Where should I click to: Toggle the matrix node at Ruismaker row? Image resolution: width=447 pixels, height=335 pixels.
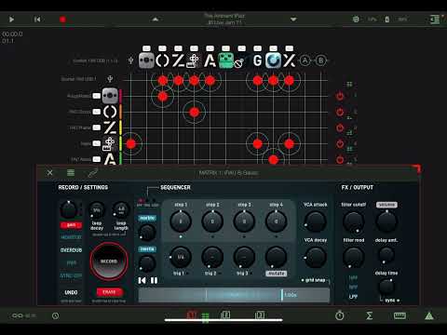click(x=162, y=97)
